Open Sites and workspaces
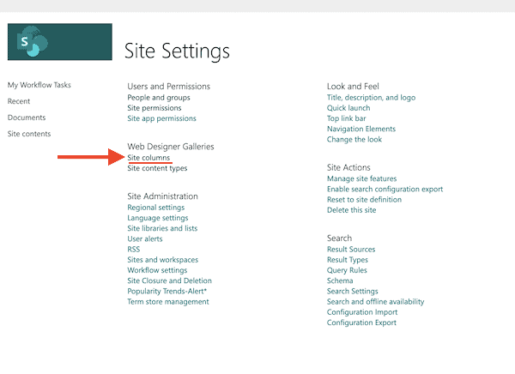 [163, 260]
